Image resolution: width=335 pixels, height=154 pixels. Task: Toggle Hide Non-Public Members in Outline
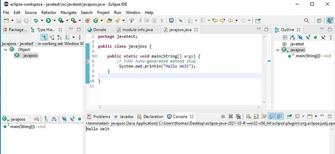coord(315,38)
